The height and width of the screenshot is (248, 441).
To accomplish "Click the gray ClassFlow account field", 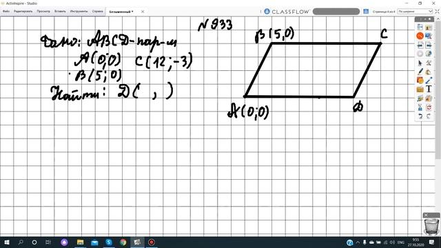I will pos(336,12).
